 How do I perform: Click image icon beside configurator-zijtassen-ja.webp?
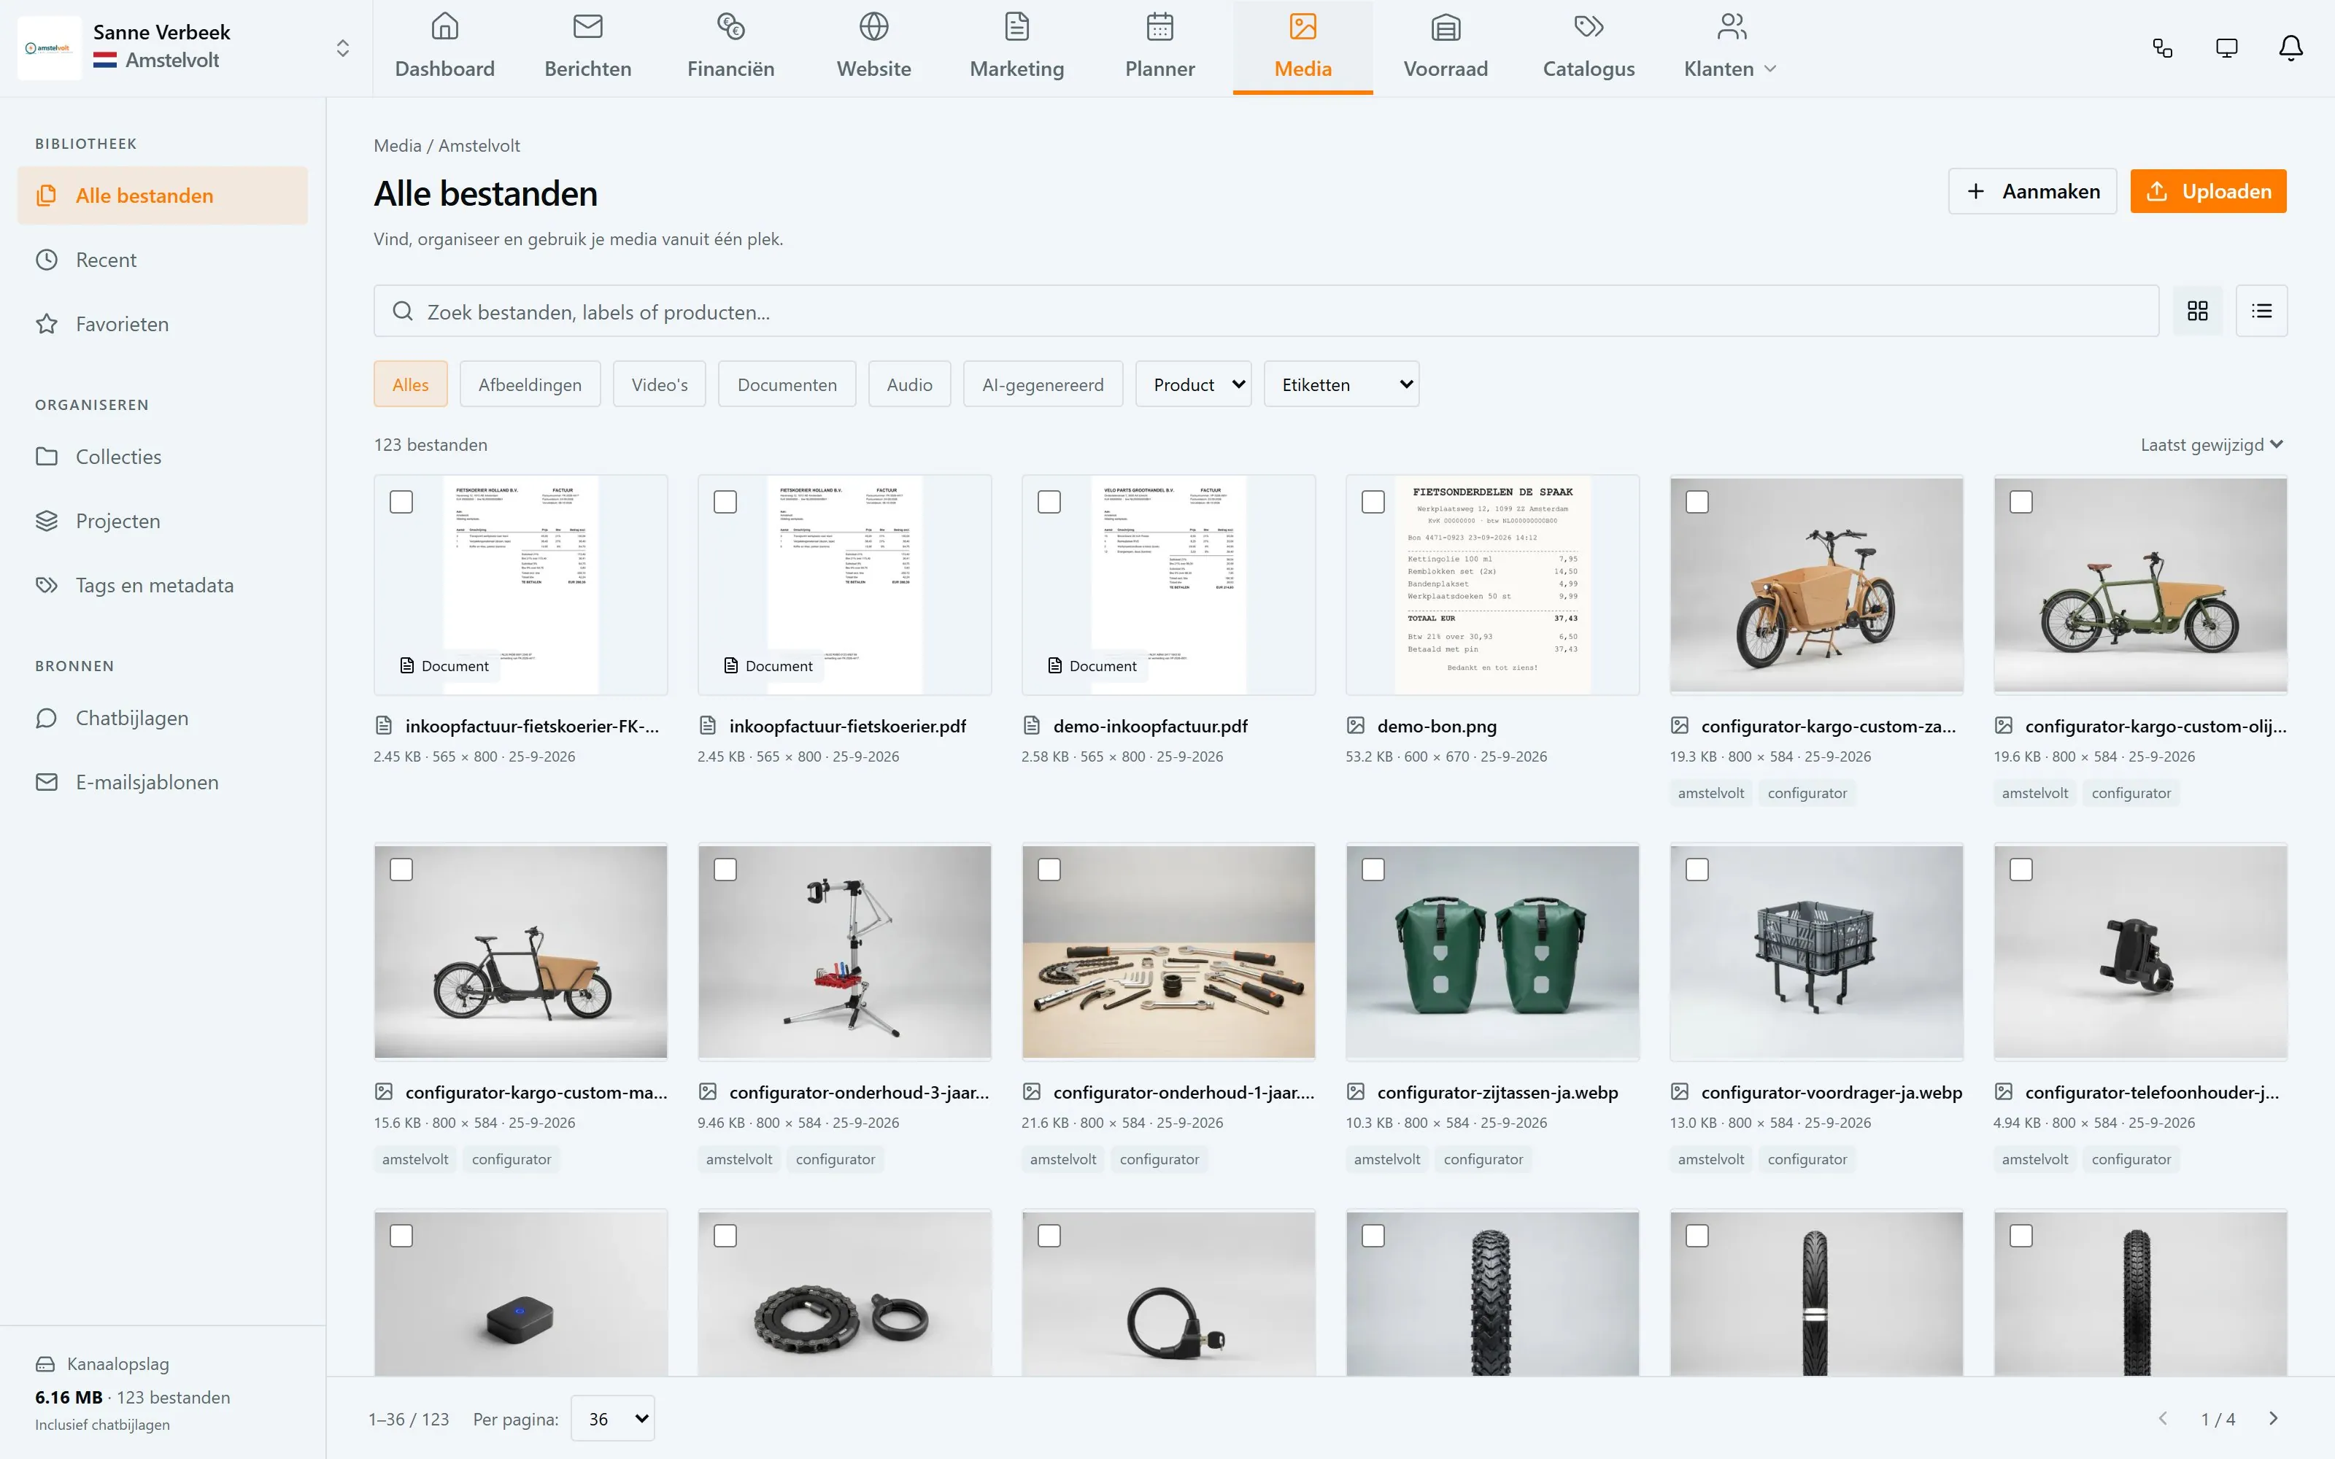[1356, 1092]
